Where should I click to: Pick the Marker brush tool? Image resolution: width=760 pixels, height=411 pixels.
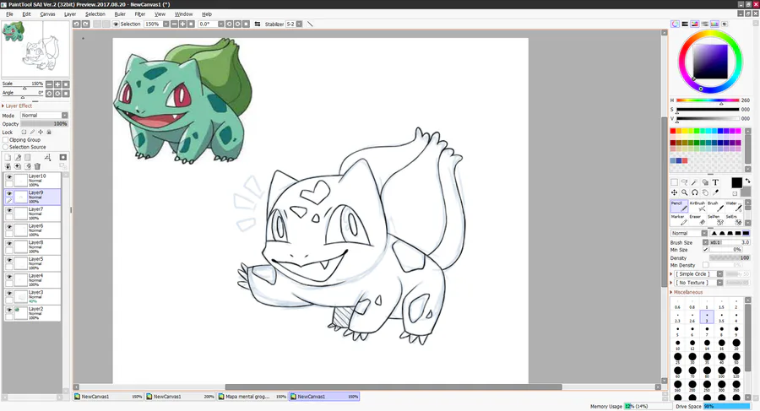[677, 220]
